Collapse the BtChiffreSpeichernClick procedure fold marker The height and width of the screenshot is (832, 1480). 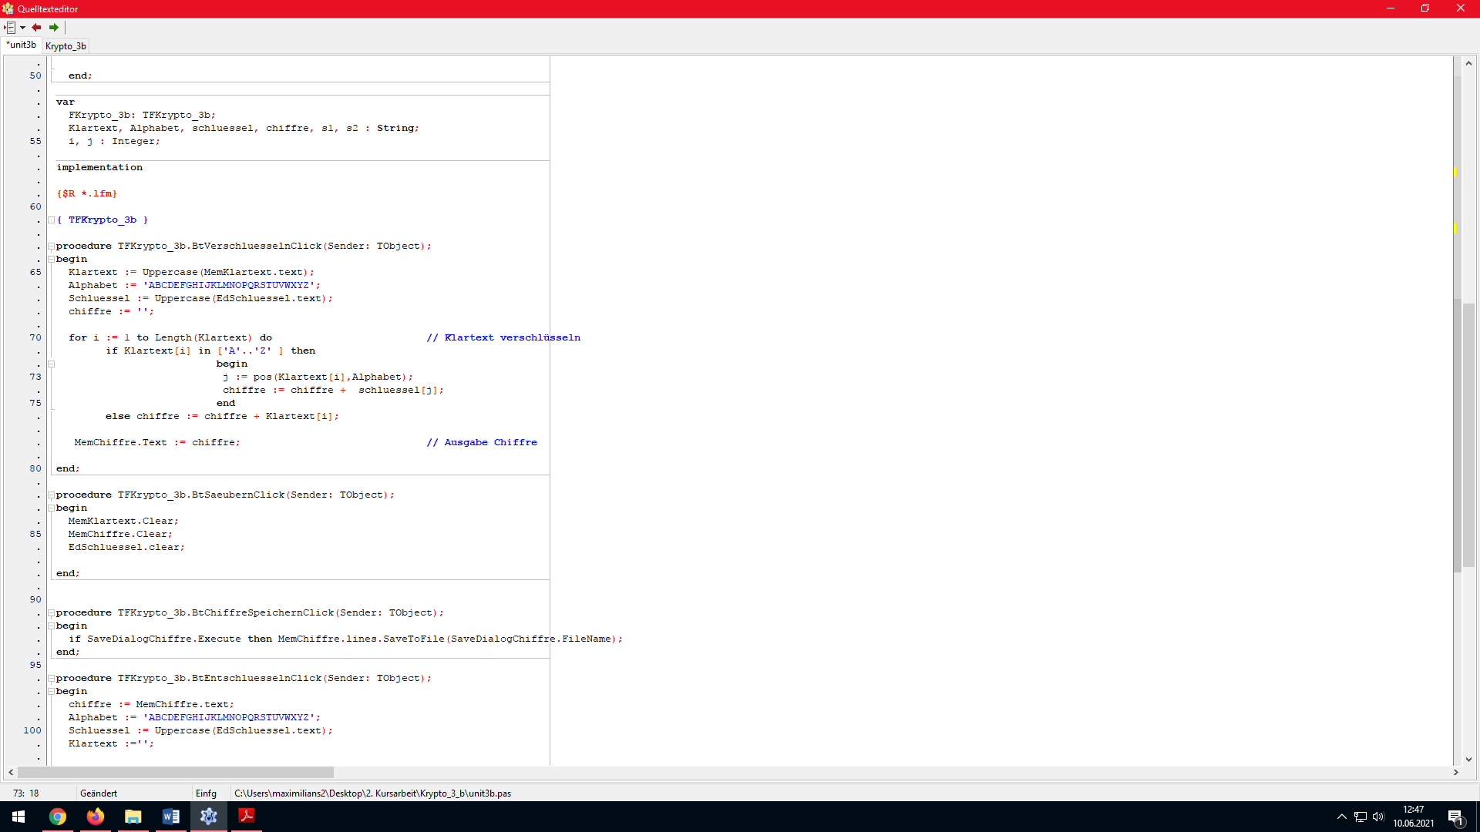pyautogui.click(x=52, y=613)
